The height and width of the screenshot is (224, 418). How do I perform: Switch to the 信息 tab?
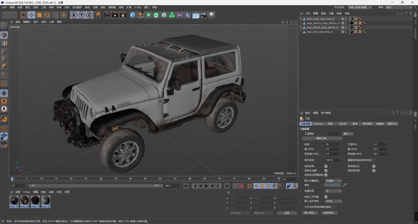click(x=330, y=123)
